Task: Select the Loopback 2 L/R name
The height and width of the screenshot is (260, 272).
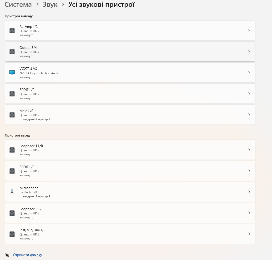Action: (32, 209)
